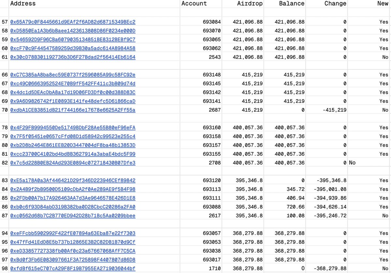Open address link 0xC7C385aA8ba8ec59E0737f2596085A99c58FC92e
This screenshot has width=391, height=273.
tap(73, 75)
